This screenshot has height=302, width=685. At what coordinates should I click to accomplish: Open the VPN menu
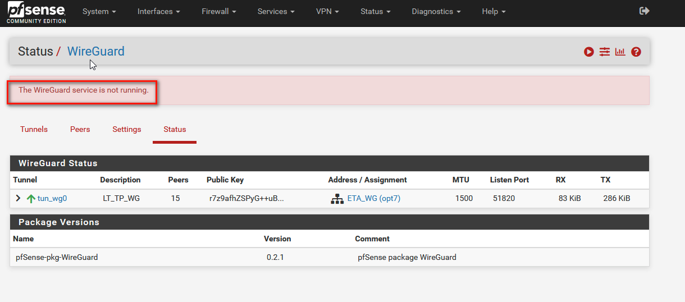[x=327, y=12]
